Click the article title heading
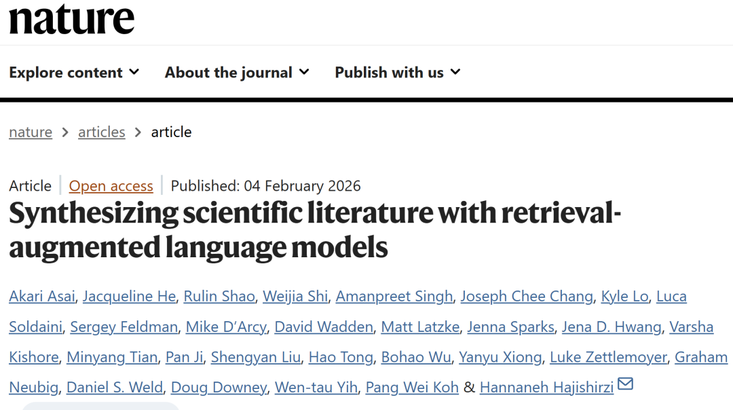The width and height of the screenshot is (733, 410). pyautogui.click(x=314, y=230)
